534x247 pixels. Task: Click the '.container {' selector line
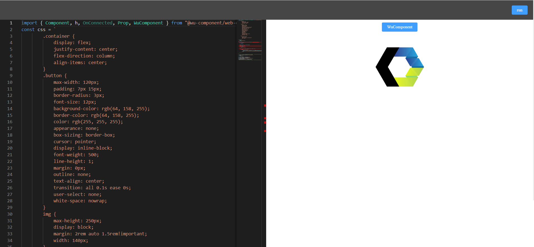click(59, 36)
